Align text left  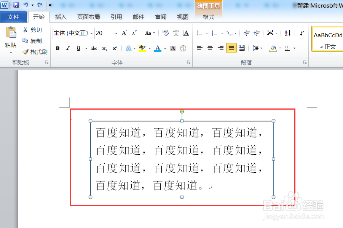[x=200, y=48]
